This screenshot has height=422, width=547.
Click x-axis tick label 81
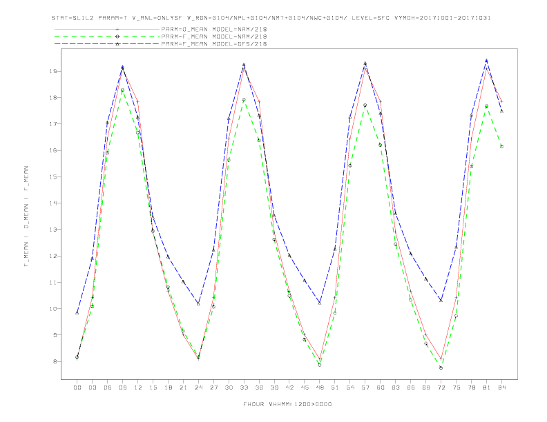coord(487,388)
